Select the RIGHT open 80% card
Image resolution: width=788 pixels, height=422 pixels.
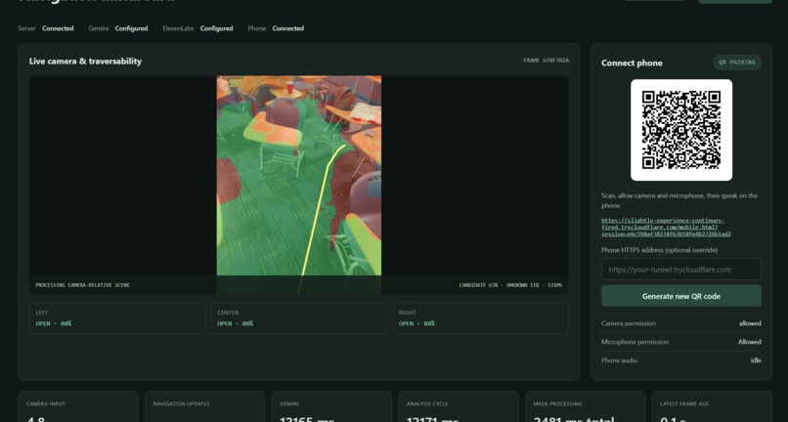(x=480, y=318)
